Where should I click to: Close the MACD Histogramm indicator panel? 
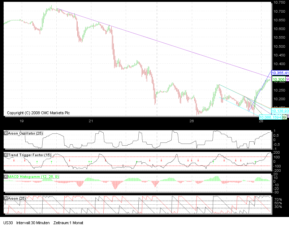click(x=5, y=177)
